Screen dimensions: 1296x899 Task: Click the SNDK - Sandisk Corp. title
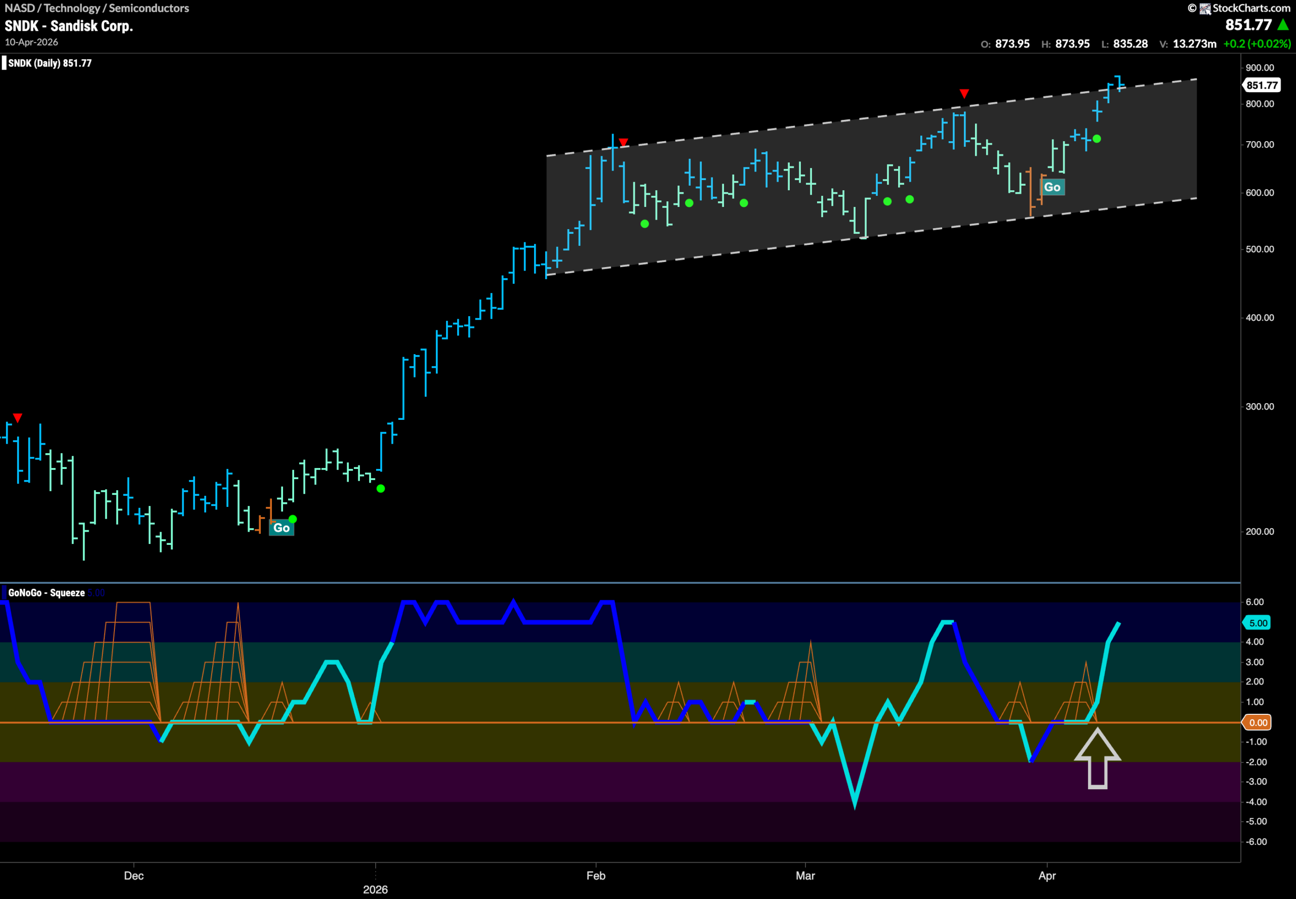[69, 26]
